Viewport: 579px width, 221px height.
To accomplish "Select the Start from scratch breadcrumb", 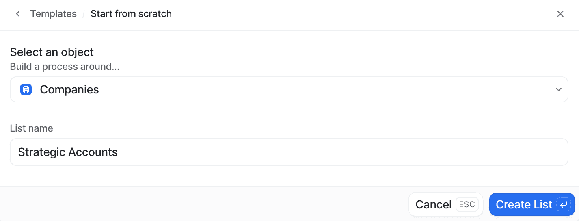I will point(131,14).
